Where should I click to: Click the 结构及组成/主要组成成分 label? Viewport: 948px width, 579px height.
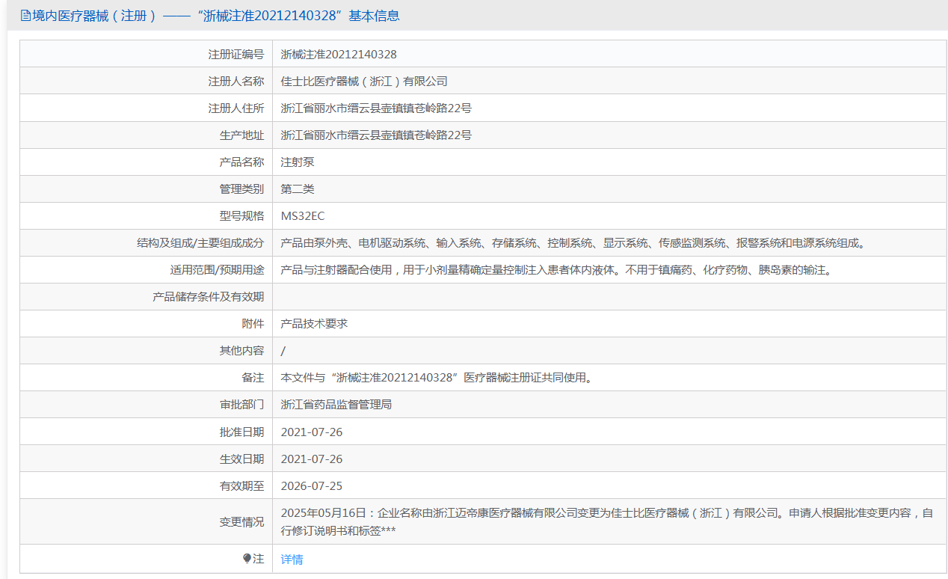(x=200, y=243)
